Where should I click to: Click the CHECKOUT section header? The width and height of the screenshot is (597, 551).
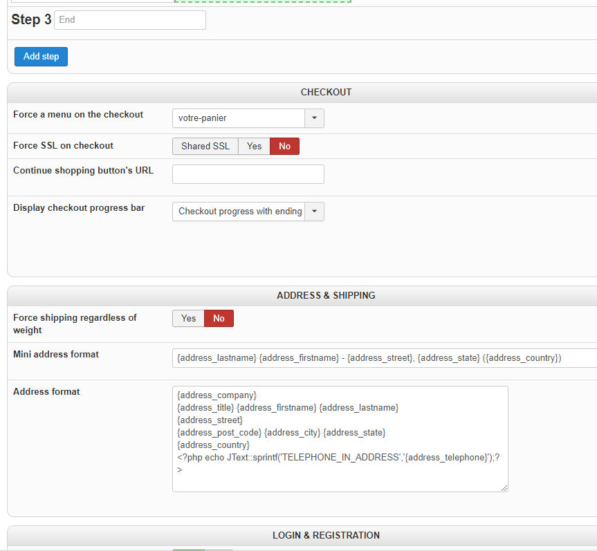326,93
